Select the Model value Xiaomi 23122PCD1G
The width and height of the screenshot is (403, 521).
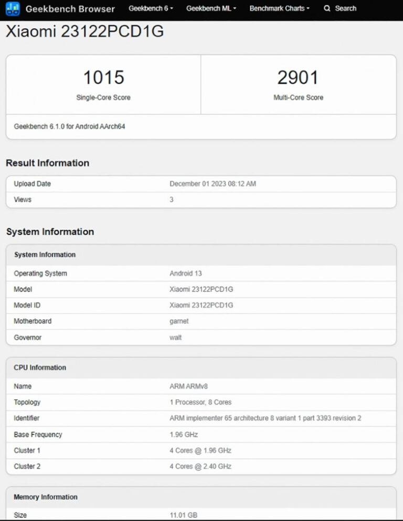point(201,289)
